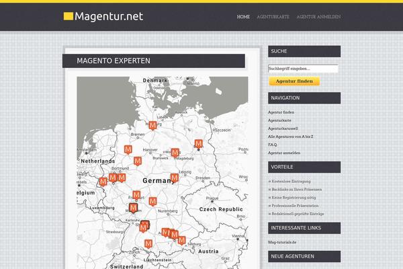403x269 pixels.
Task: Click the M marker near Magdeburg
Action: [175, 153]
